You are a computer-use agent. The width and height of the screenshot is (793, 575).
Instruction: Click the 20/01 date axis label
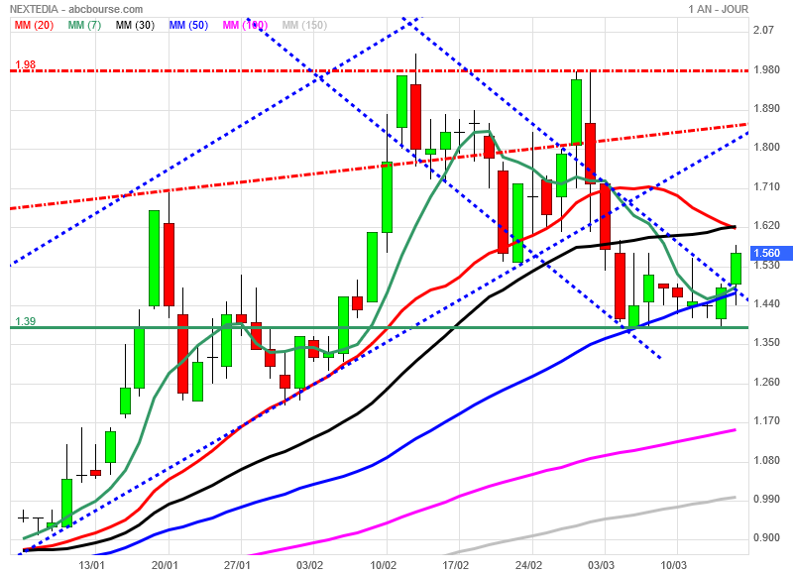point(165,564)
